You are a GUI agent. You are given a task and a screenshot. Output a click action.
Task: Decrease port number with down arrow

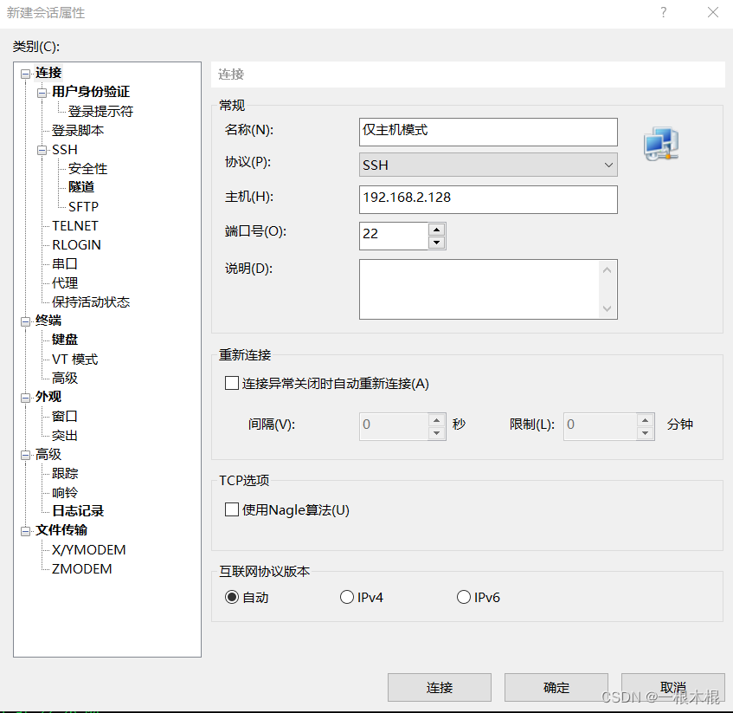(x=437, y=243)
